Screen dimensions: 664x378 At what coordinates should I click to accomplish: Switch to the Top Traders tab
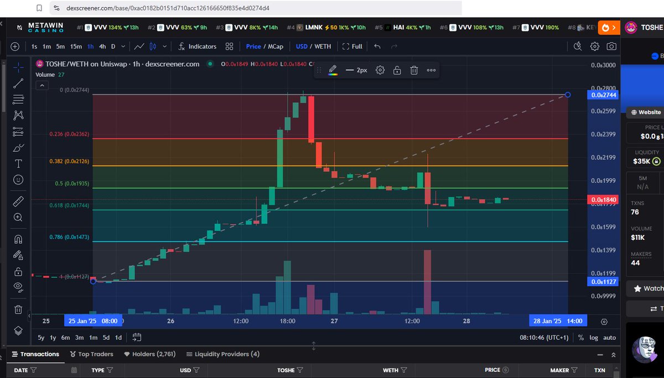(x=92, y=354)
